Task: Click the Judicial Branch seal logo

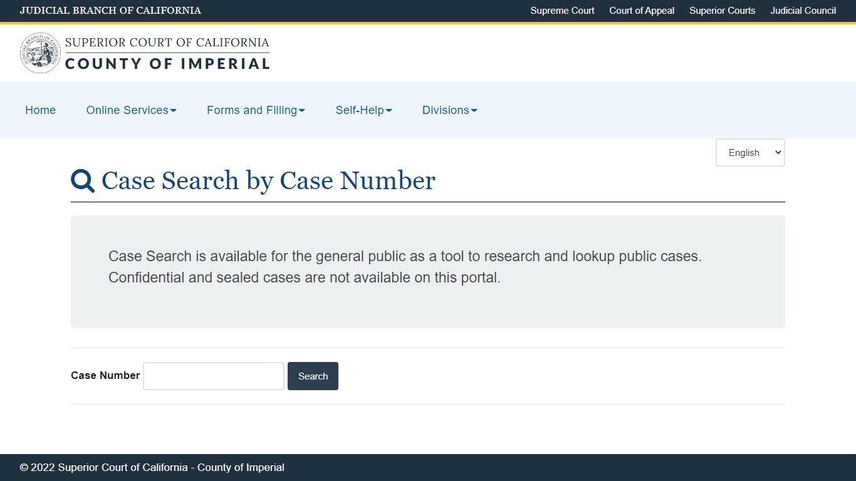Action: (40, 53)
